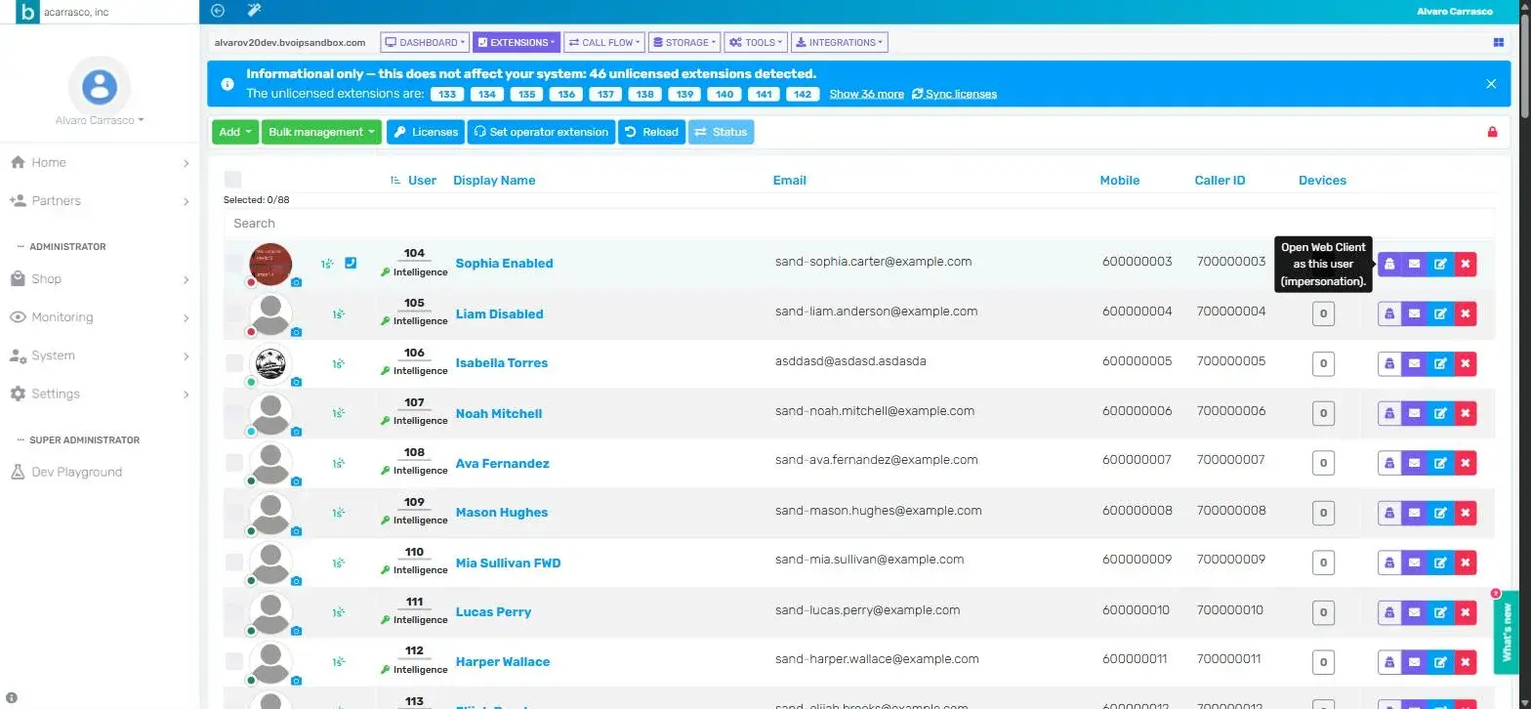Open the What's new side tab
The image size is (1531, 709).
click(1506, 632)
